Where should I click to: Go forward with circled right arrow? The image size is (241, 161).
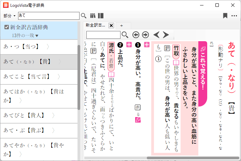[145, 35]
